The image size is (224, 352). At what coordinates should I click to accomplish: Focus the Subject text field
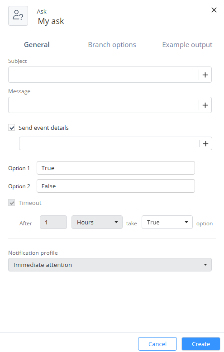pyautogui.click(x=104, y=75)
